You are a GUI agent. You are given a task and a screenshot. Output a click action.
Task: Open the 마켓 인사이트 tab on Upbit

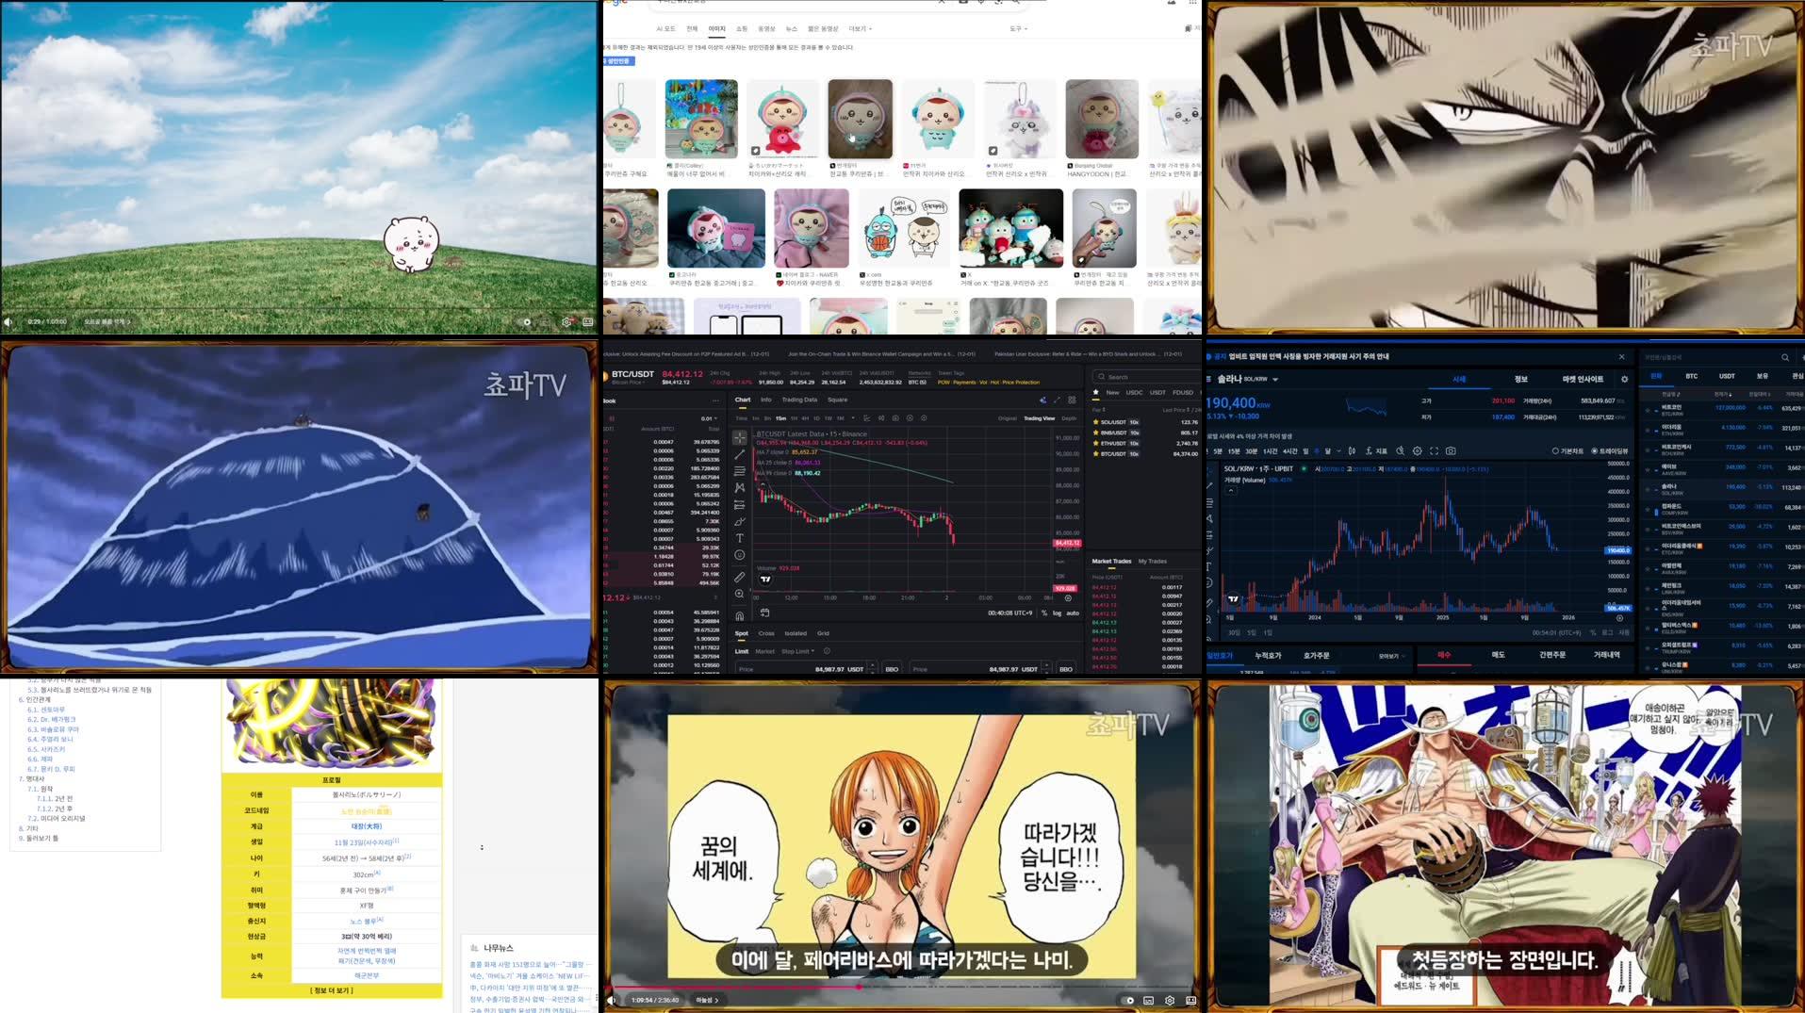1583,379
